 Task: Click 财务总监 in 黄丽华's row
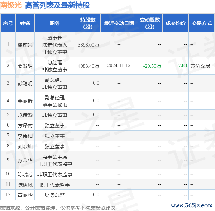tap(55, 195)
